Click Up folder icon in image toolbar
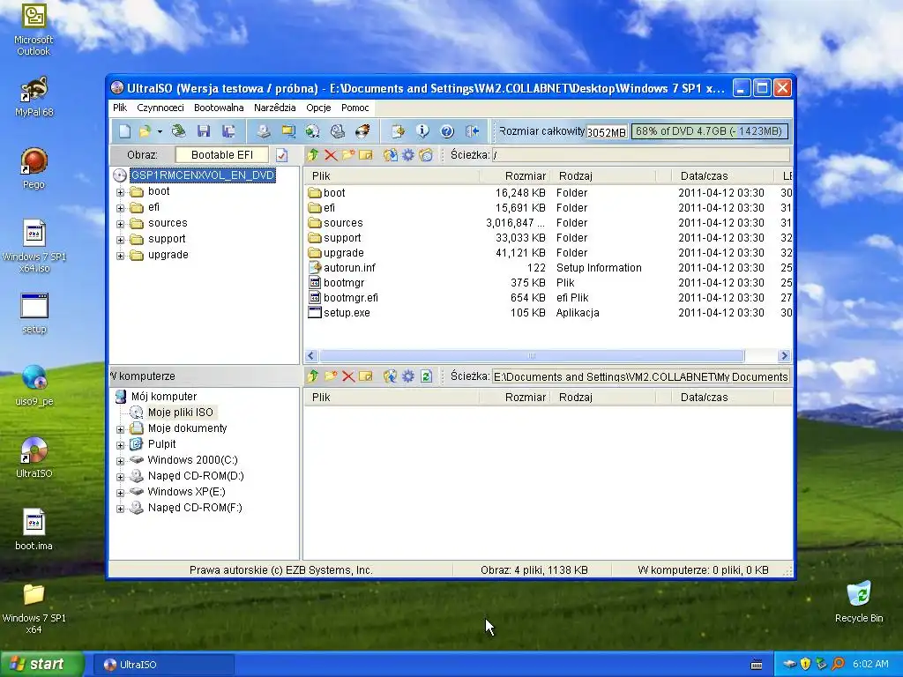 click(313, 154)
